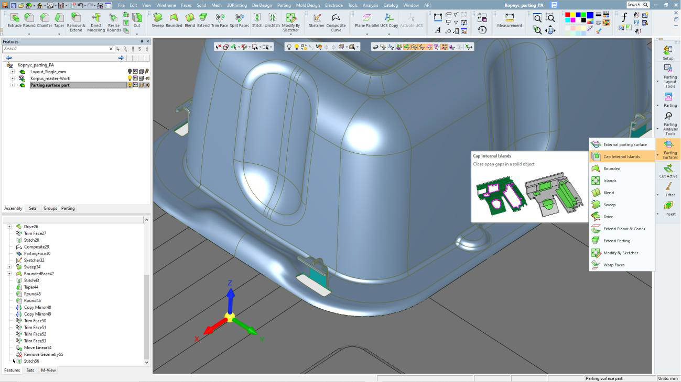Expand the Korpus_master-Work tree node
The width and height of the screenshot is (681, 382).
[x=13, y=78]
